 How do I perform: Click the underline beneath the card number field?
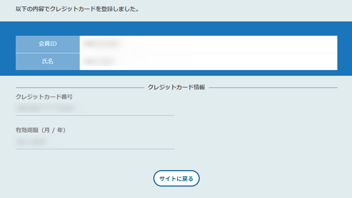[x=95, y=115]
